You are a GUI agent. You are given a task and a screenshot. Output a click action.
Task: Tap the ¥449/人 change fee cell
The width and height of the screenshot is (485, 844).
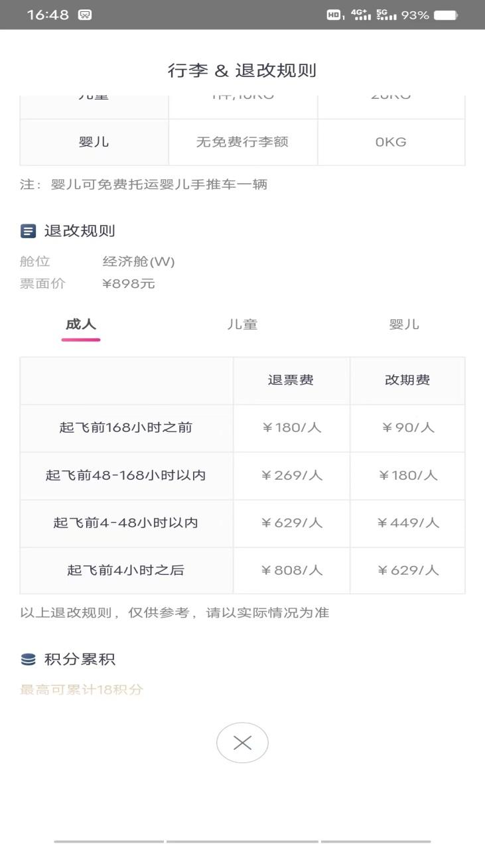(407, 523)
